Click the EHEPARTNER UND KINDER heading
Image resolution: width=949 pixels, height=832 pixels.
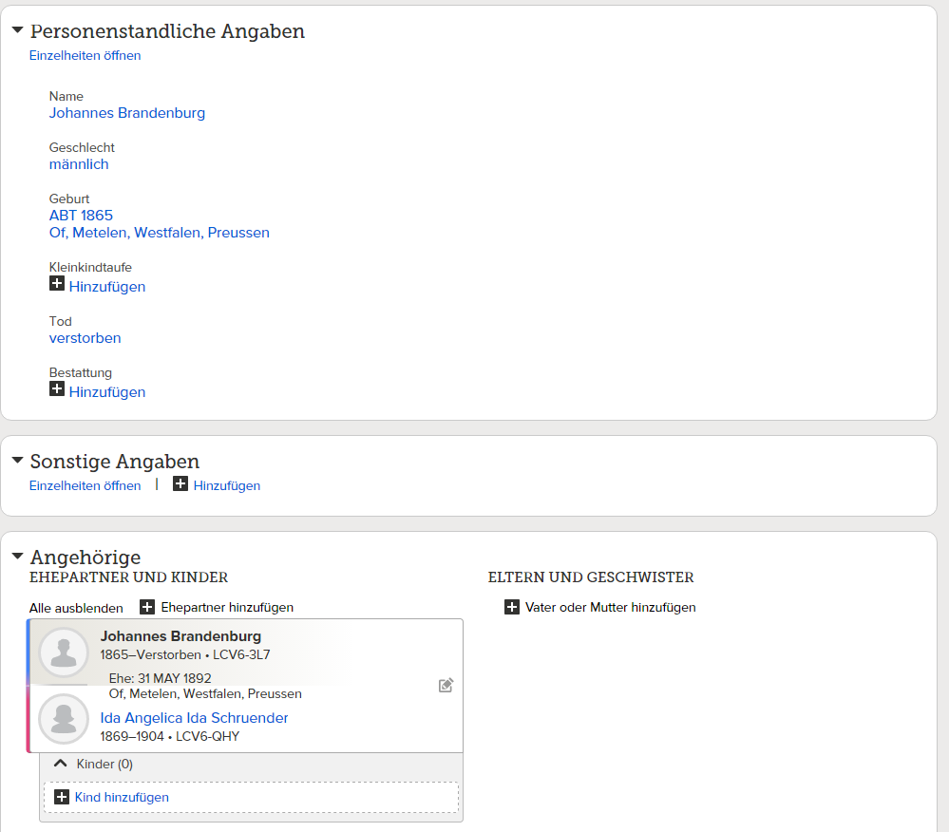129,577
